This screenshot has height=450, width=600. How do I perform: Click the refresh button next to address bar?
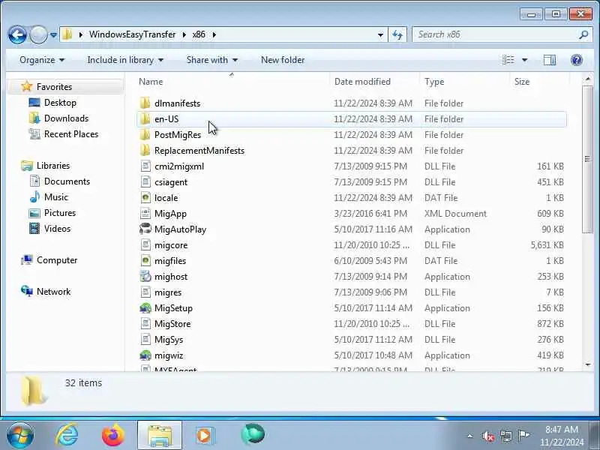point(397,35)
